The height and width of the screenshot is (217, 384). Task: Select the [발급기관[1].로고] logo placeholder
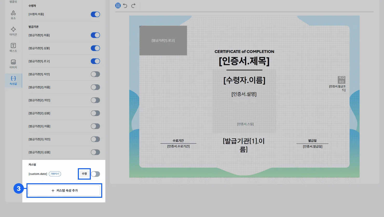(x=163, y=40)
